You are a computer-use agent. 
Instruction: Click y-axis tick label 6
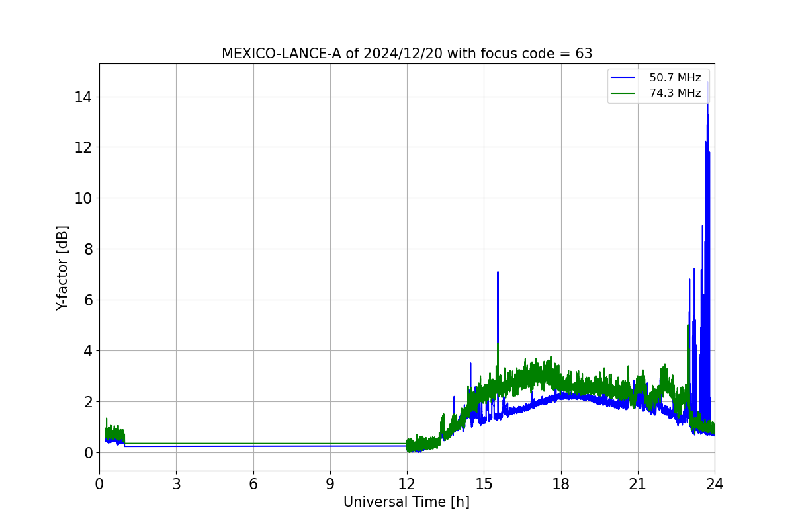click(89, 300)
